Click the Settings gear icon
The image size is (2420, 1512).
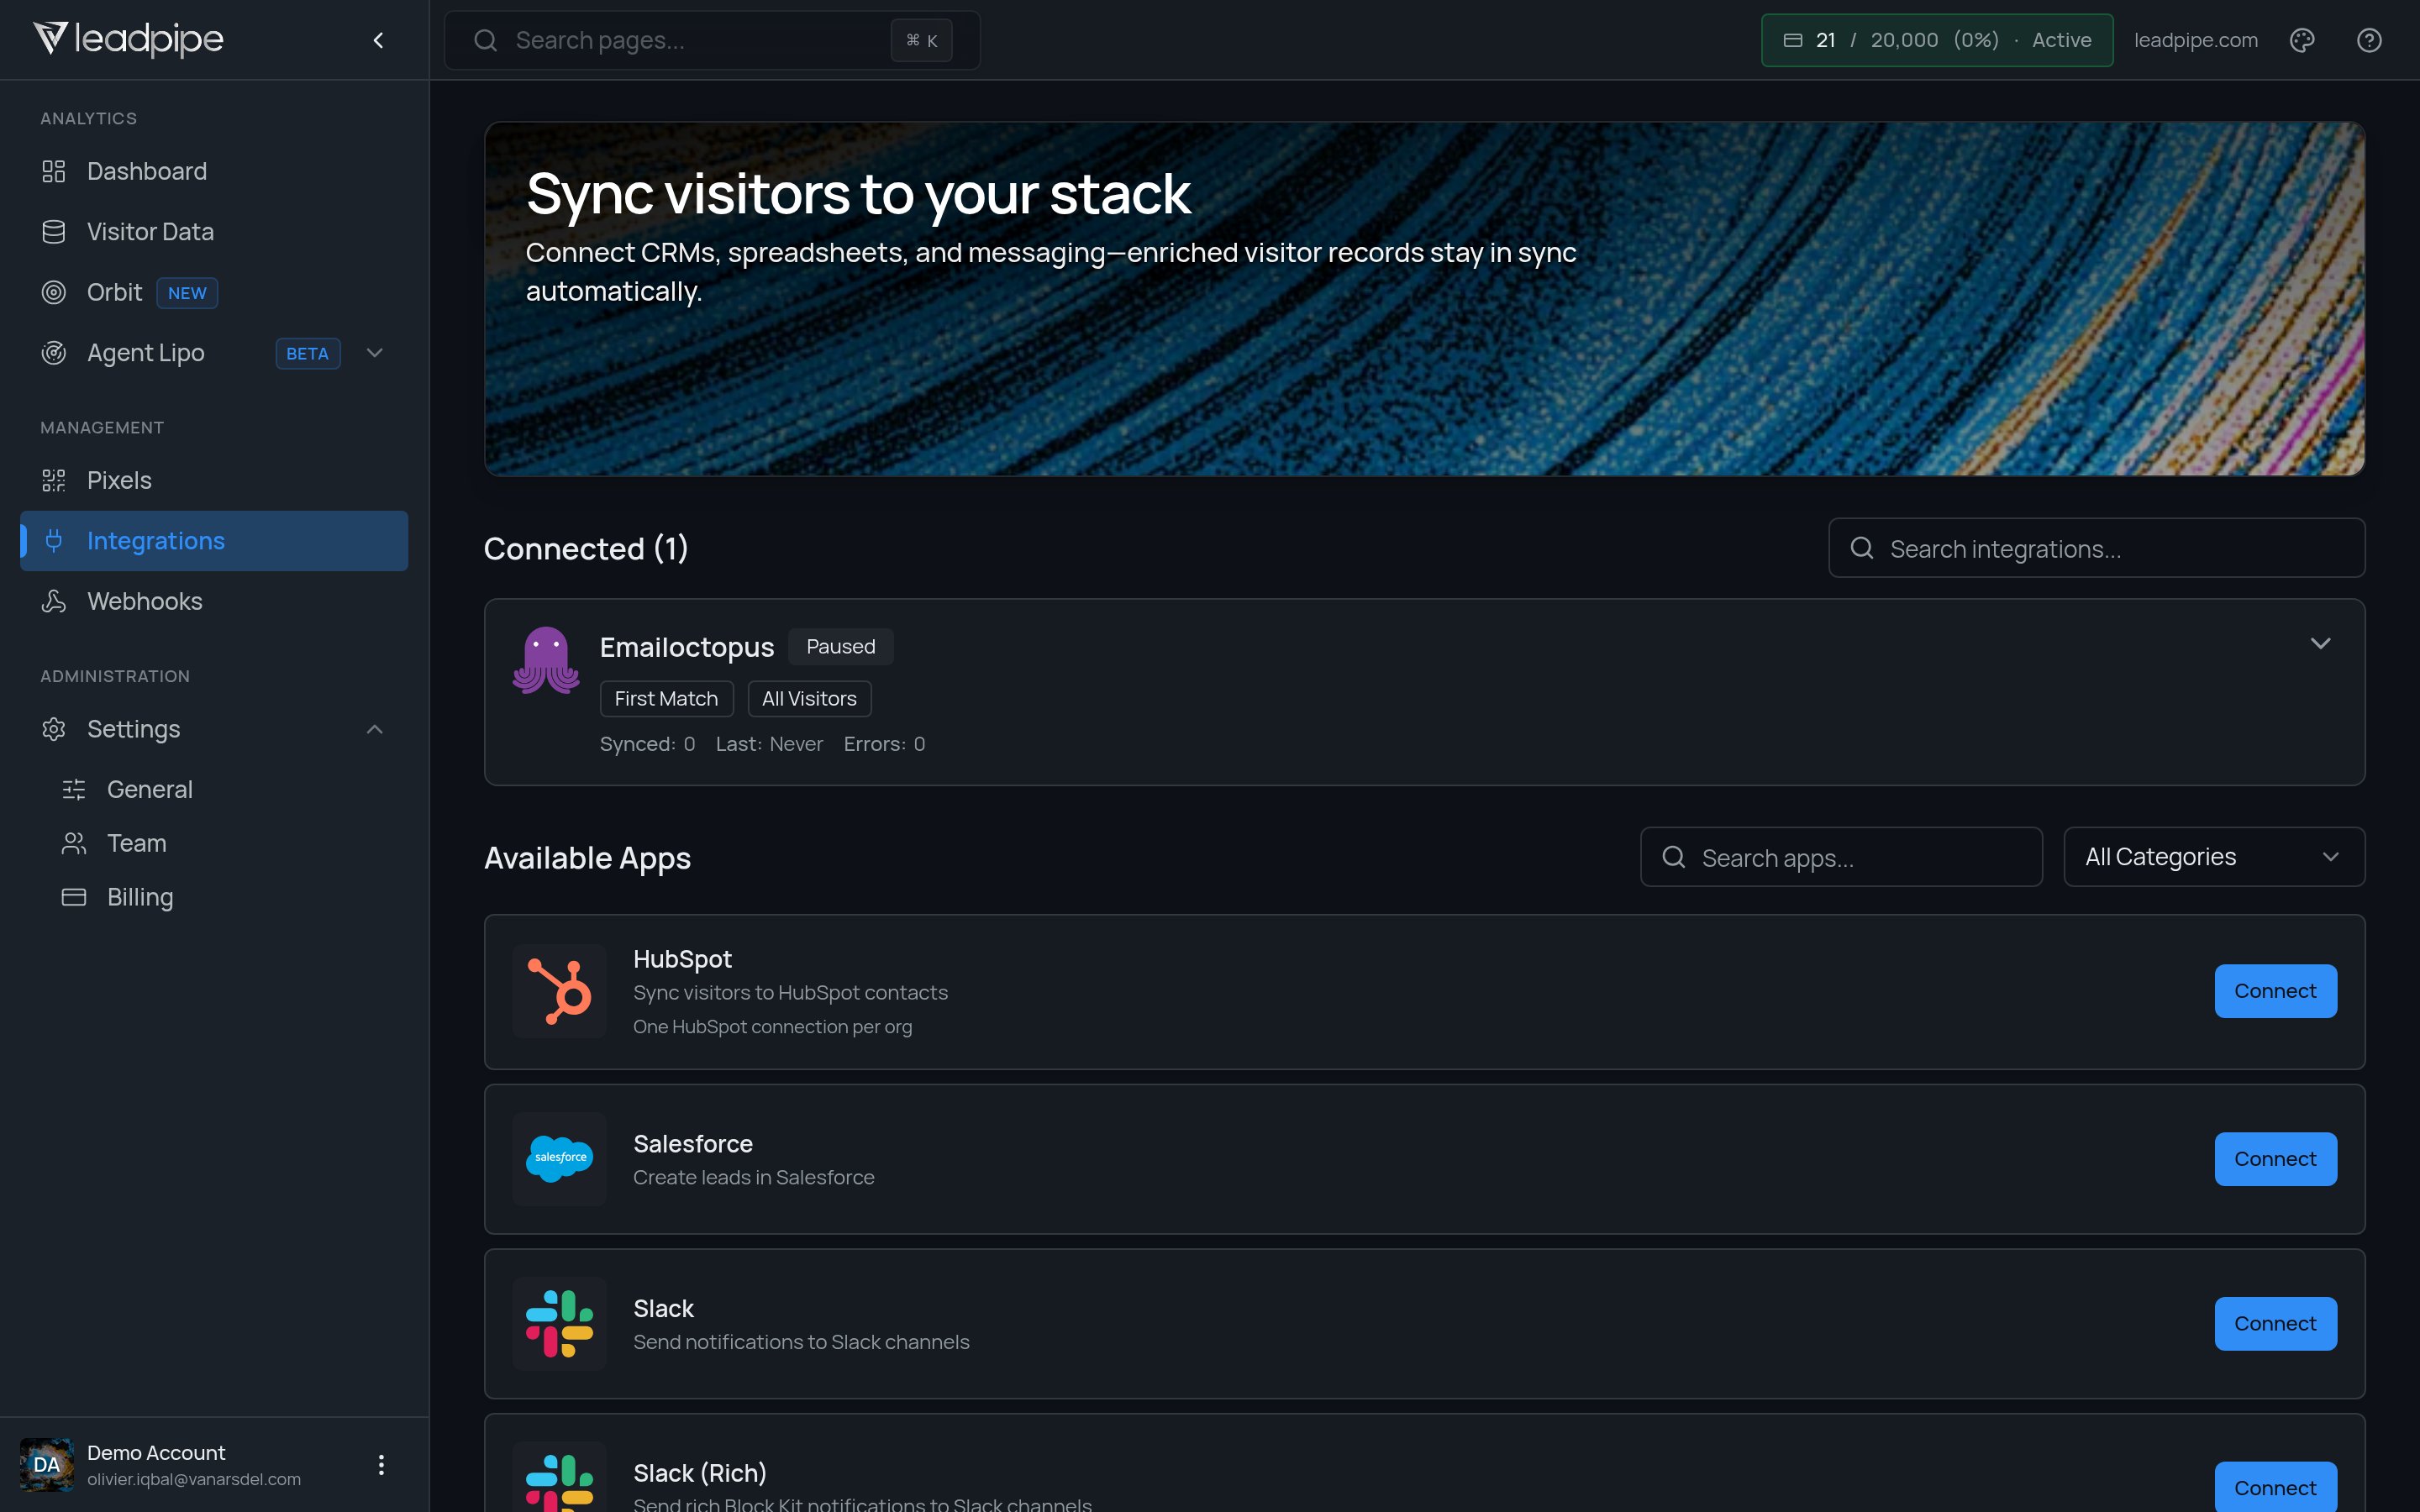tap(54, 729)
